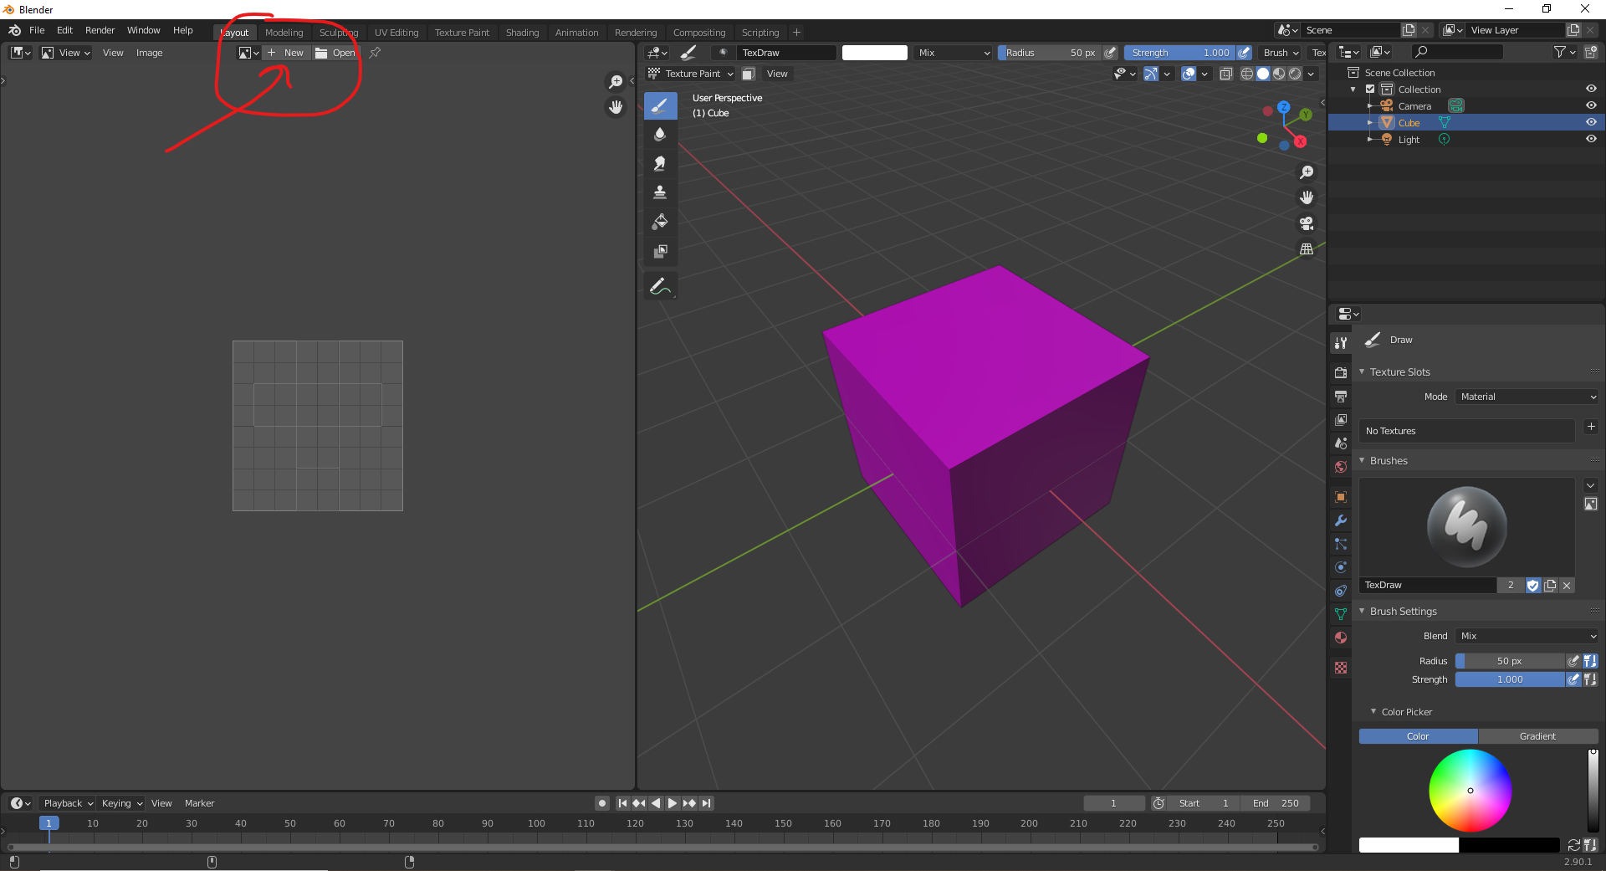
Task: Open the Active Tool properties tab
Action: pos(1341,342)
